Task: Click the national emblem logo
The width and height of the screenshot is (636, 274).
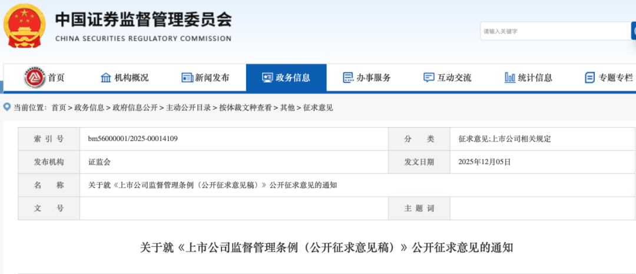Action: tap(24, 26)
